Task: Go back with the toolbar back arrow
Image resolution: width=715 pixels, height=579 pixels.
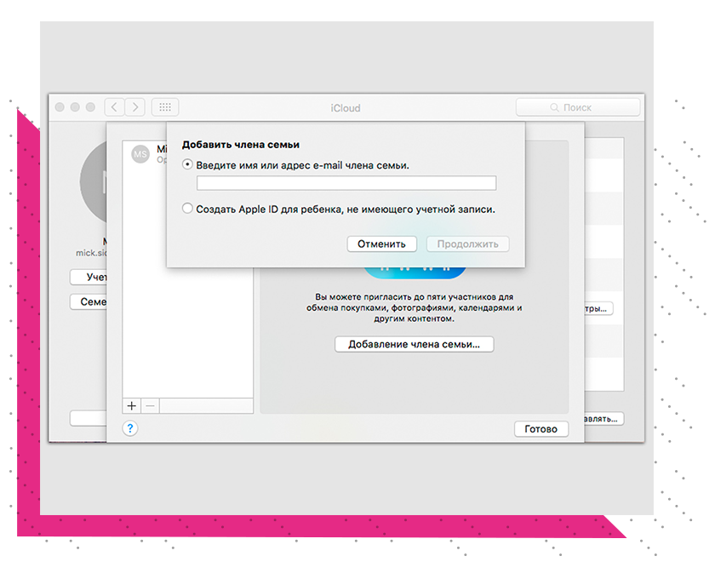Action: coord(114,107)
